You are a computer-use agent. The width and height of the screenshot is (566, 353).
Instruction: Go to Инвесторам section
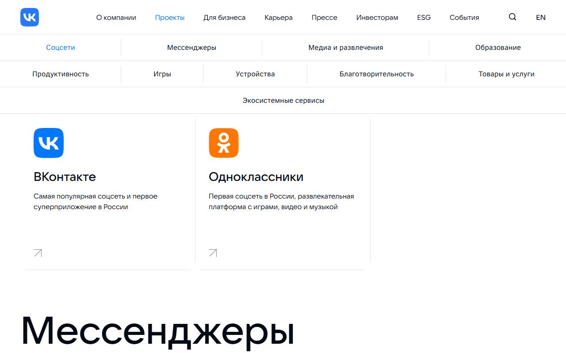pyautogui.click(x=377, y=18)
